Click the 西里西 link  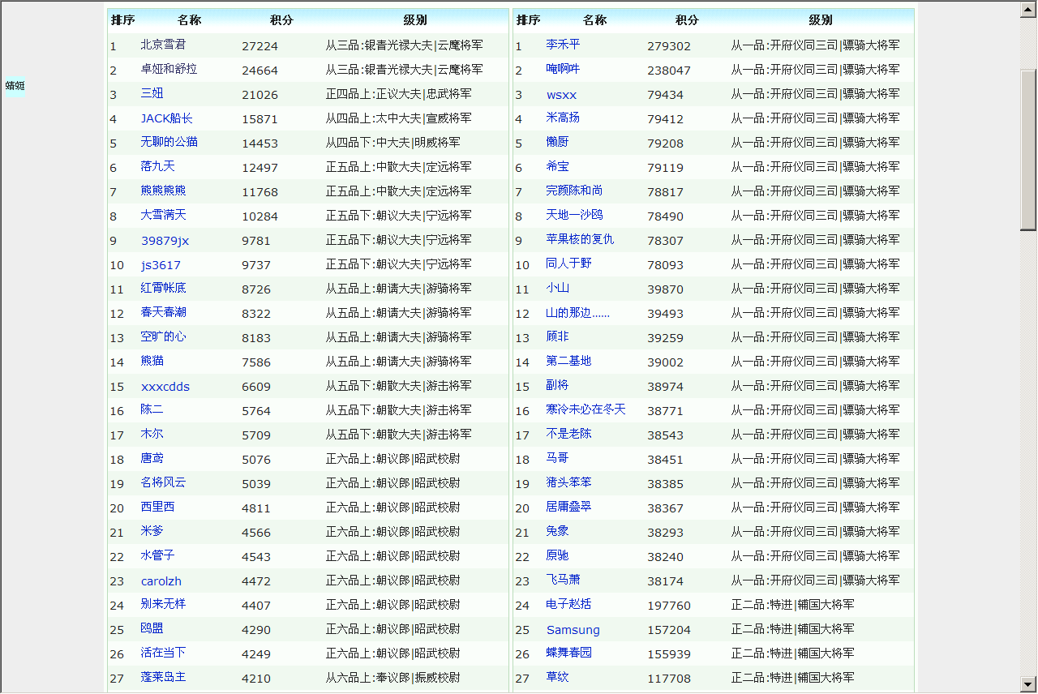(158, 507)
